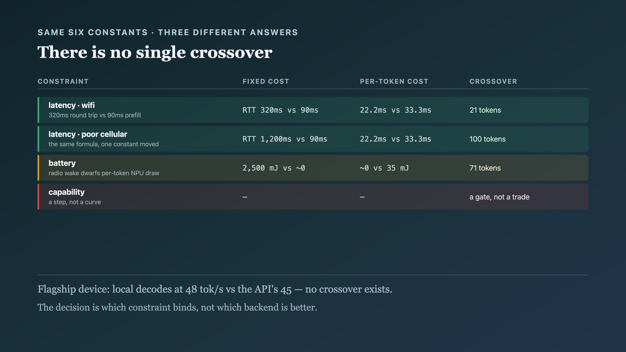Screen dimensions: 626x352
Task: Click the footer line starting 'Flagship device: local decodes'
Action: coord(215,289)
